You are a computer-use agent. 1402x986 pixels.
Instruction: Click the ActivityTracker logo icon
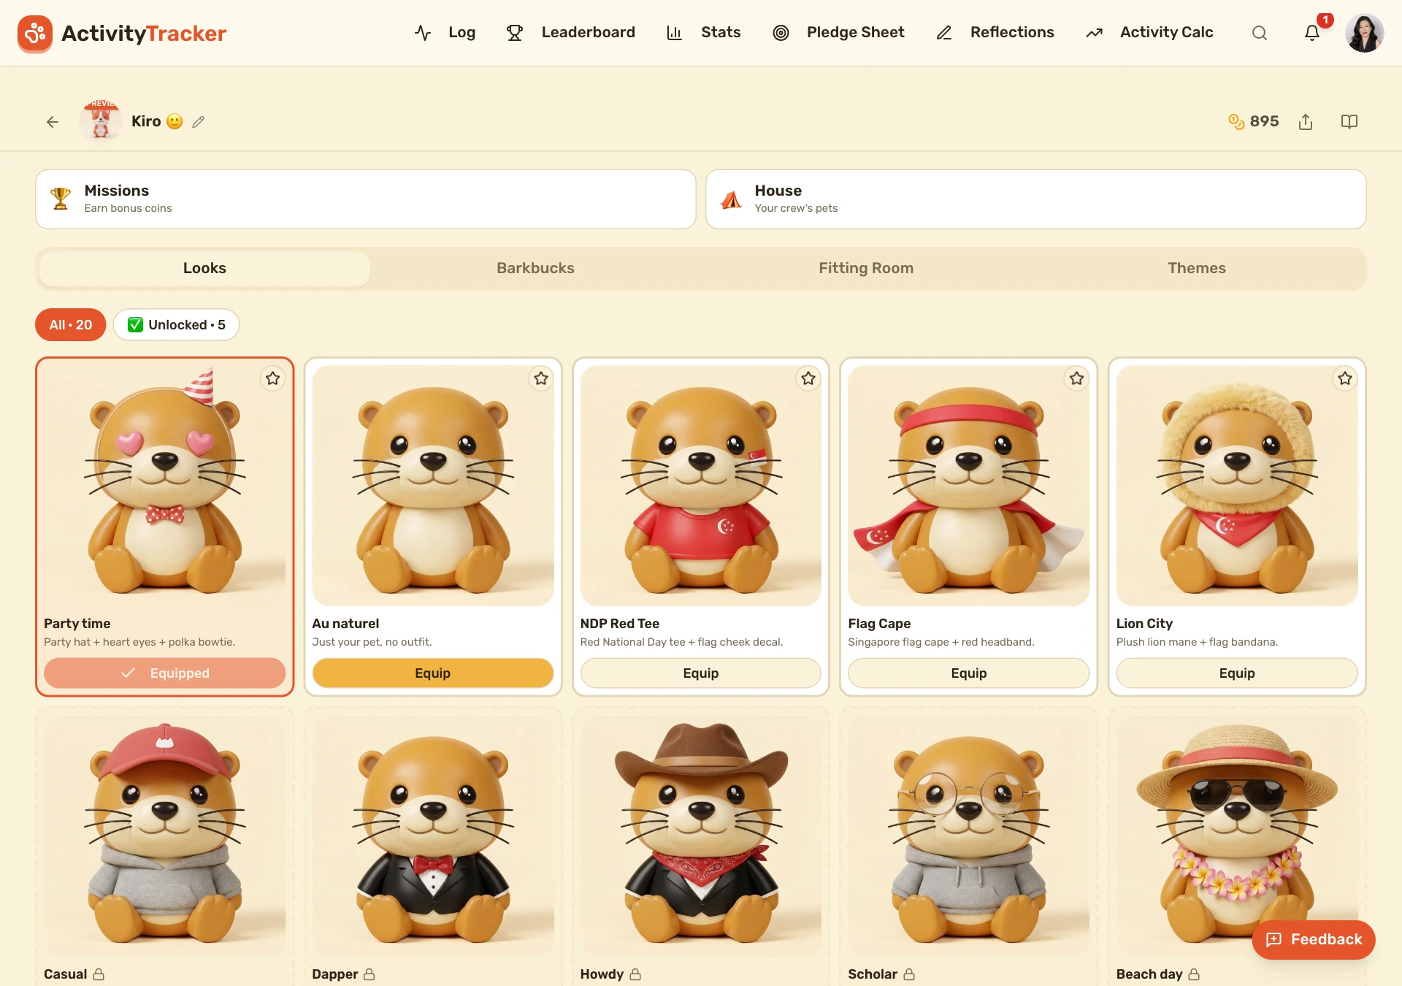tap(34, 33)
